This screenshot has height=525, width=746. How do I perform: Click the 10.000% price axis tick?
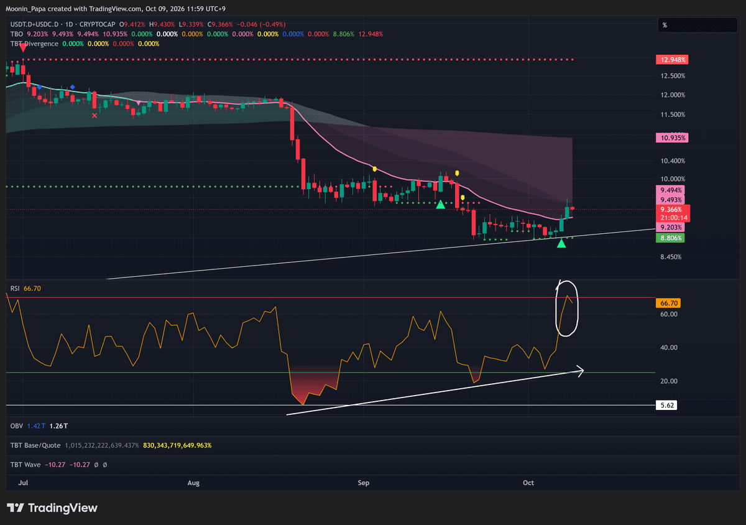[673, 180]
